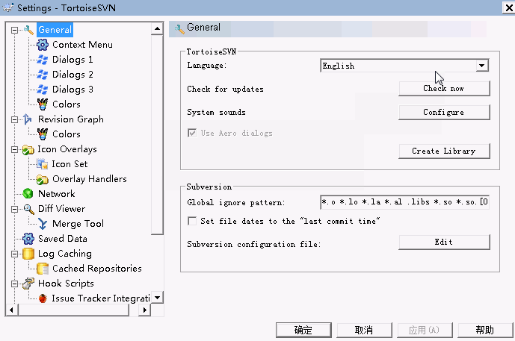Click the 确定 (OK) button
Viewport: 515px width, 341px height.
click(303, 330)
